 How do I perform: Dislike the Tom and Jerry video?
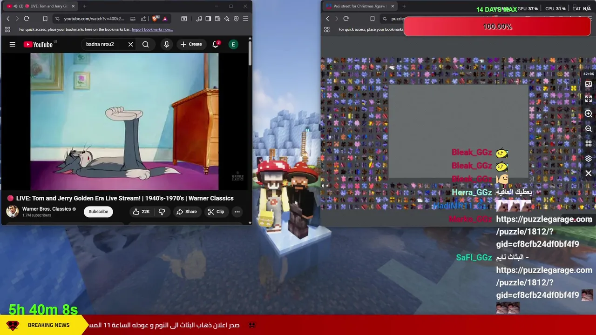point(162,212)
